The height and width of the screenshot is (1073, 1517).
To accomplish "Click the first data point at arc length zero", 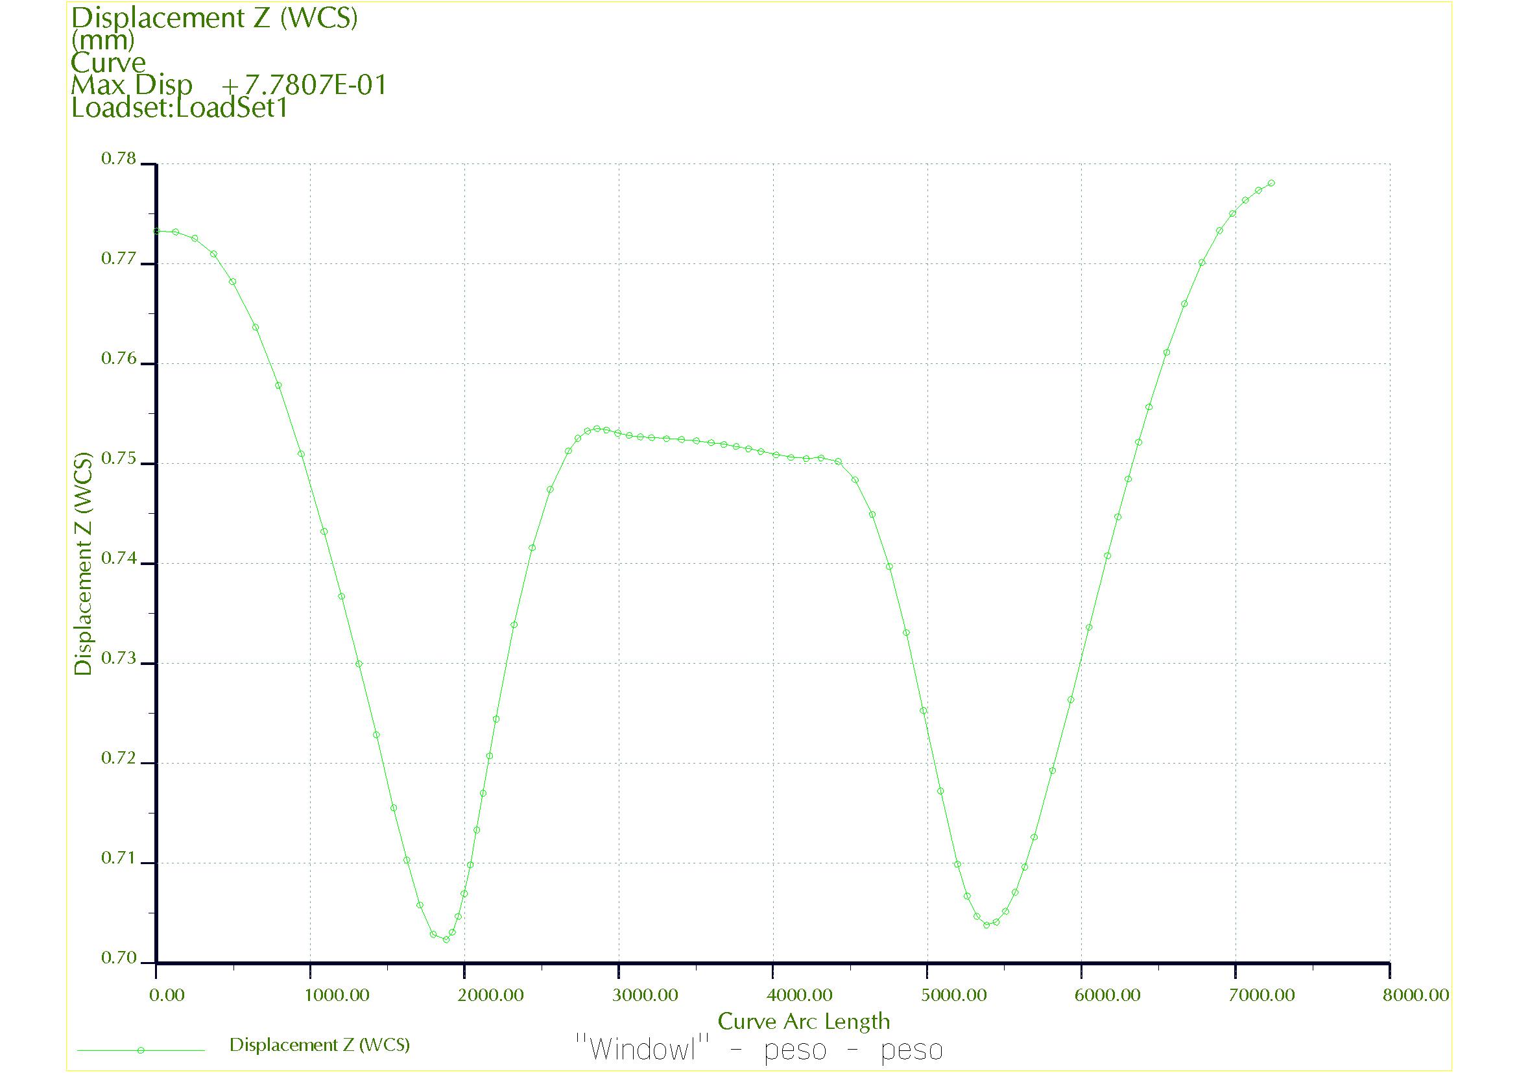I will coord(156,231).
